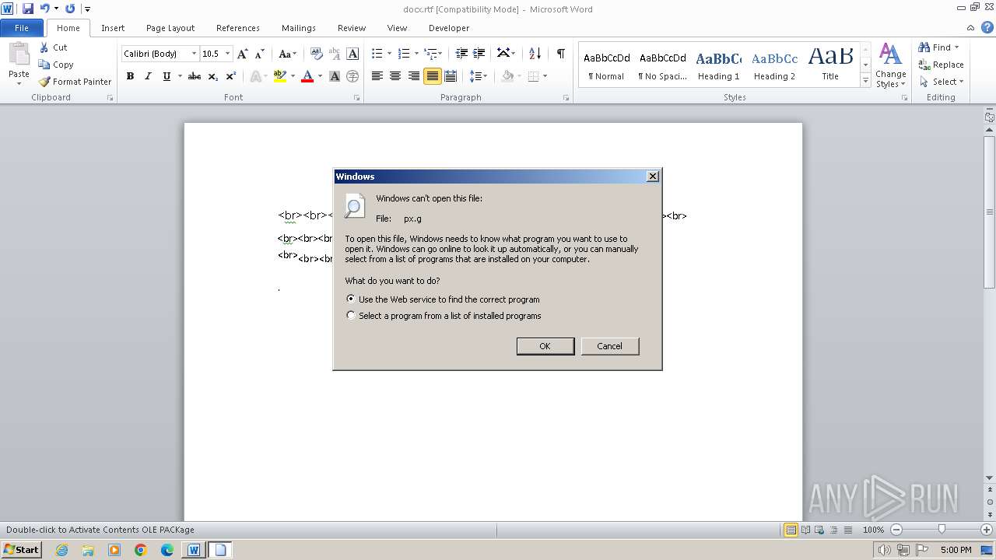The height and width of the screenshot is (560, 996).
Task: Open the File tab
Action: coord(22,28)
